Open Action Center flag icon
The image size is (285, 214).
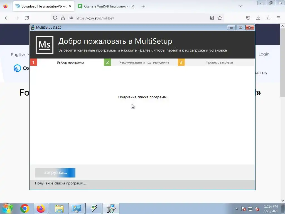coord(244,209)
